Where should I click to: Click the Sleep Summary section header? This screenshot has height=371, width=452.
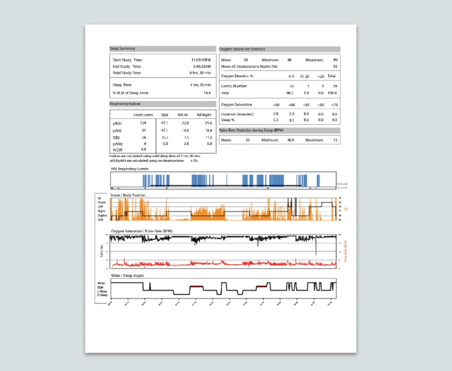coord(123,49)
